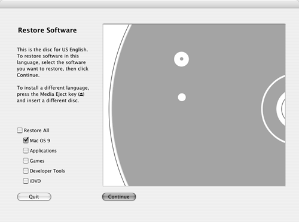This screenshot has height=222, width=299.
Task: Click Continue to start the restore
Action: 119,197
